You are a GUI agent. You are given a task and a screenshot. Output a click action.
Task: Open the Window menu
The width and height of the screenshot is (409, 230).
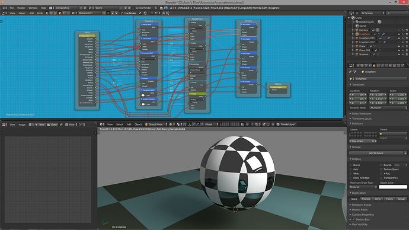[33, 8]
